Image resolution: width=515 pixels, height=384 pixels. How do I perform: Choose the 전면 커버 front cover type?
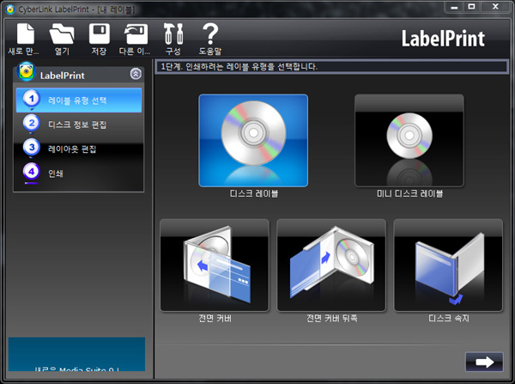pos(215,265)
